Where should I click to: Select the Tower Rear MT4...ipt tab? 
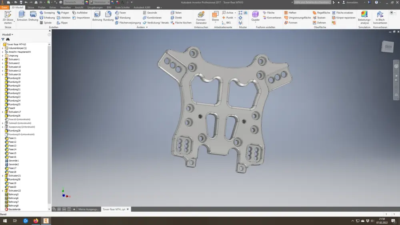pyautogui.click(x=114, y=209)
